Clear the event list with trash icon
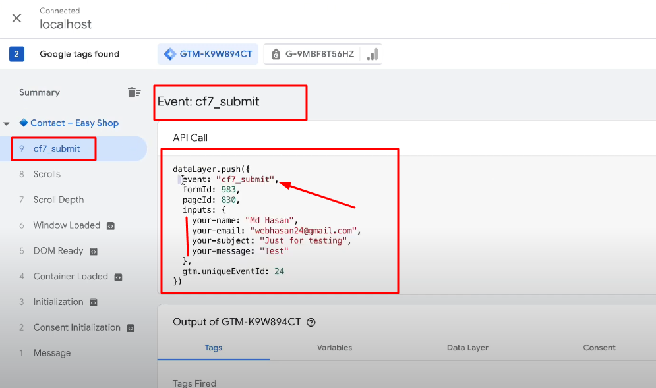The image size is (656, 388). coord(134,92)
